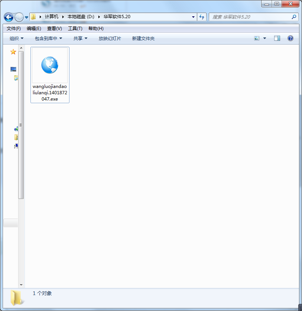
Task: Click navigation pane scroll down arrow
Action: [21, 285]
